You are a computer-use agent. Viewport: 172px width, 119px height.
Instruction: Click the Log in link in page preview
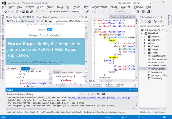pos(49,29)
